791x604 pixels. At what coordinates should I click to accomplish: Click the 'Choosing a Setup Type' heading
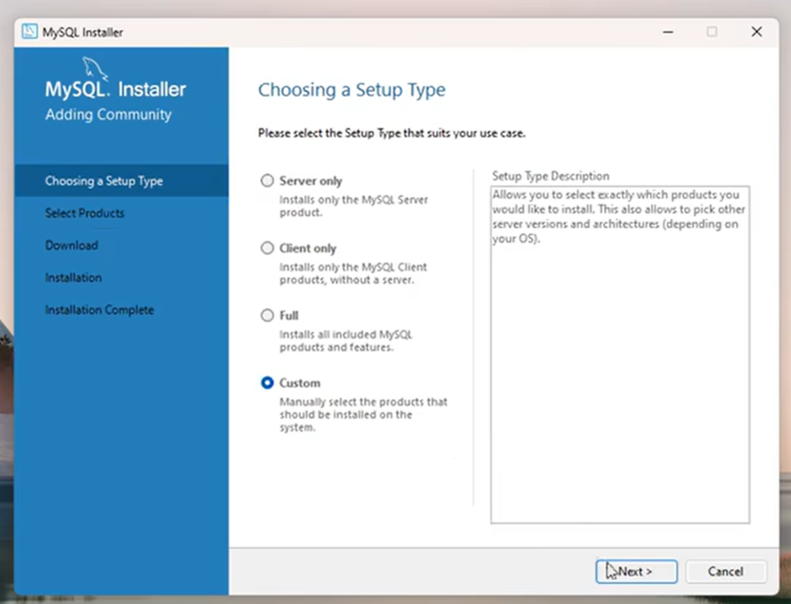352,90
